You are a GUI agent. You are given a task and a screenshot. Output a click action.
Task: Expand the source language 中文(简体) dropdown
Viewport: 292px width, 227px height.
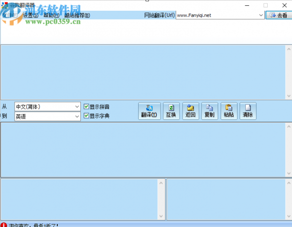[77, 107]
